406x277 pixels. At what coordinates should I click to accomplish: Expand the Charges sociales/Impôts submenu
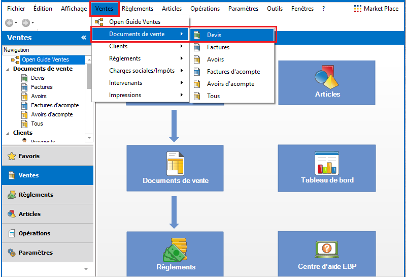[x=145, y=71]
